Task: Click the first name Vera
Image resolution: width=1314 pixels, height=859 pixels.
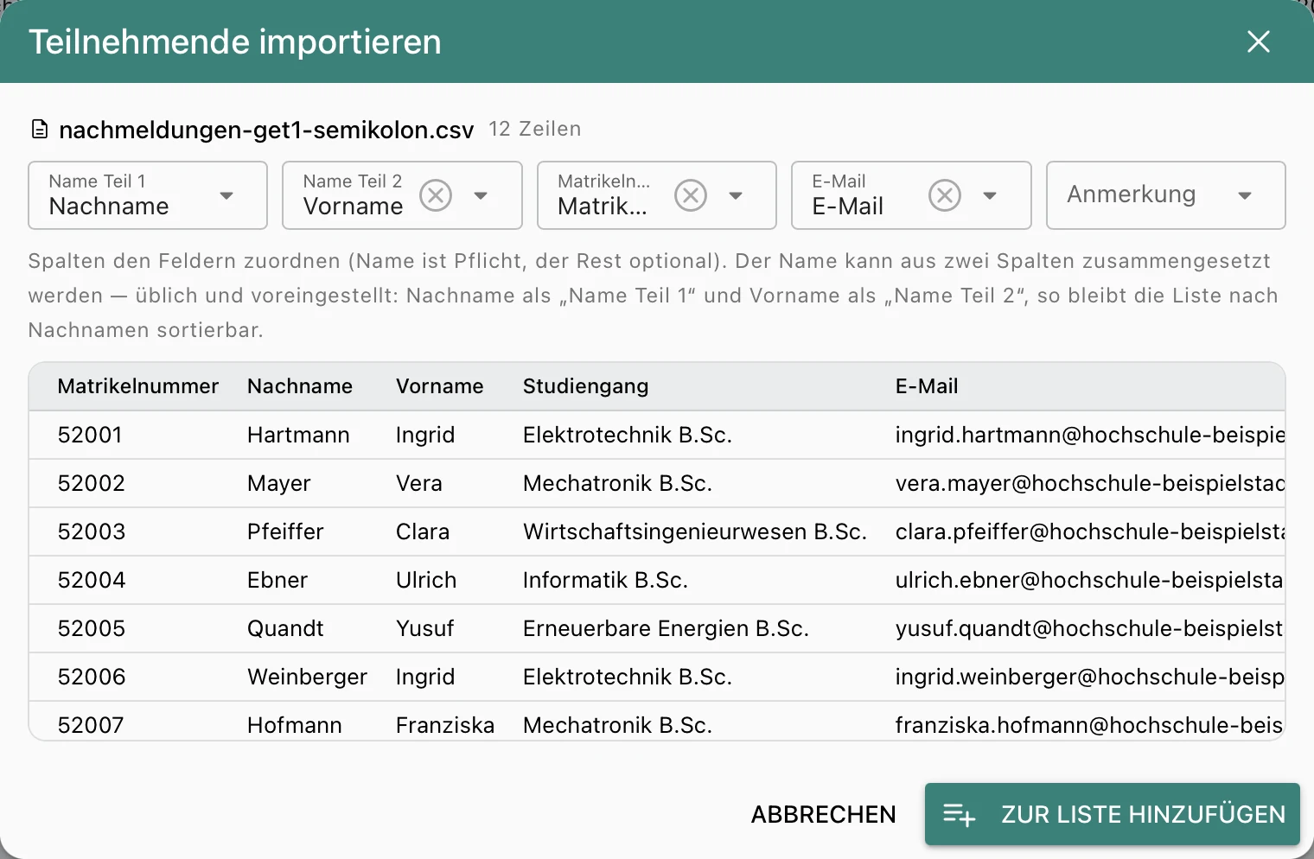Action: [x=419, y=483]
